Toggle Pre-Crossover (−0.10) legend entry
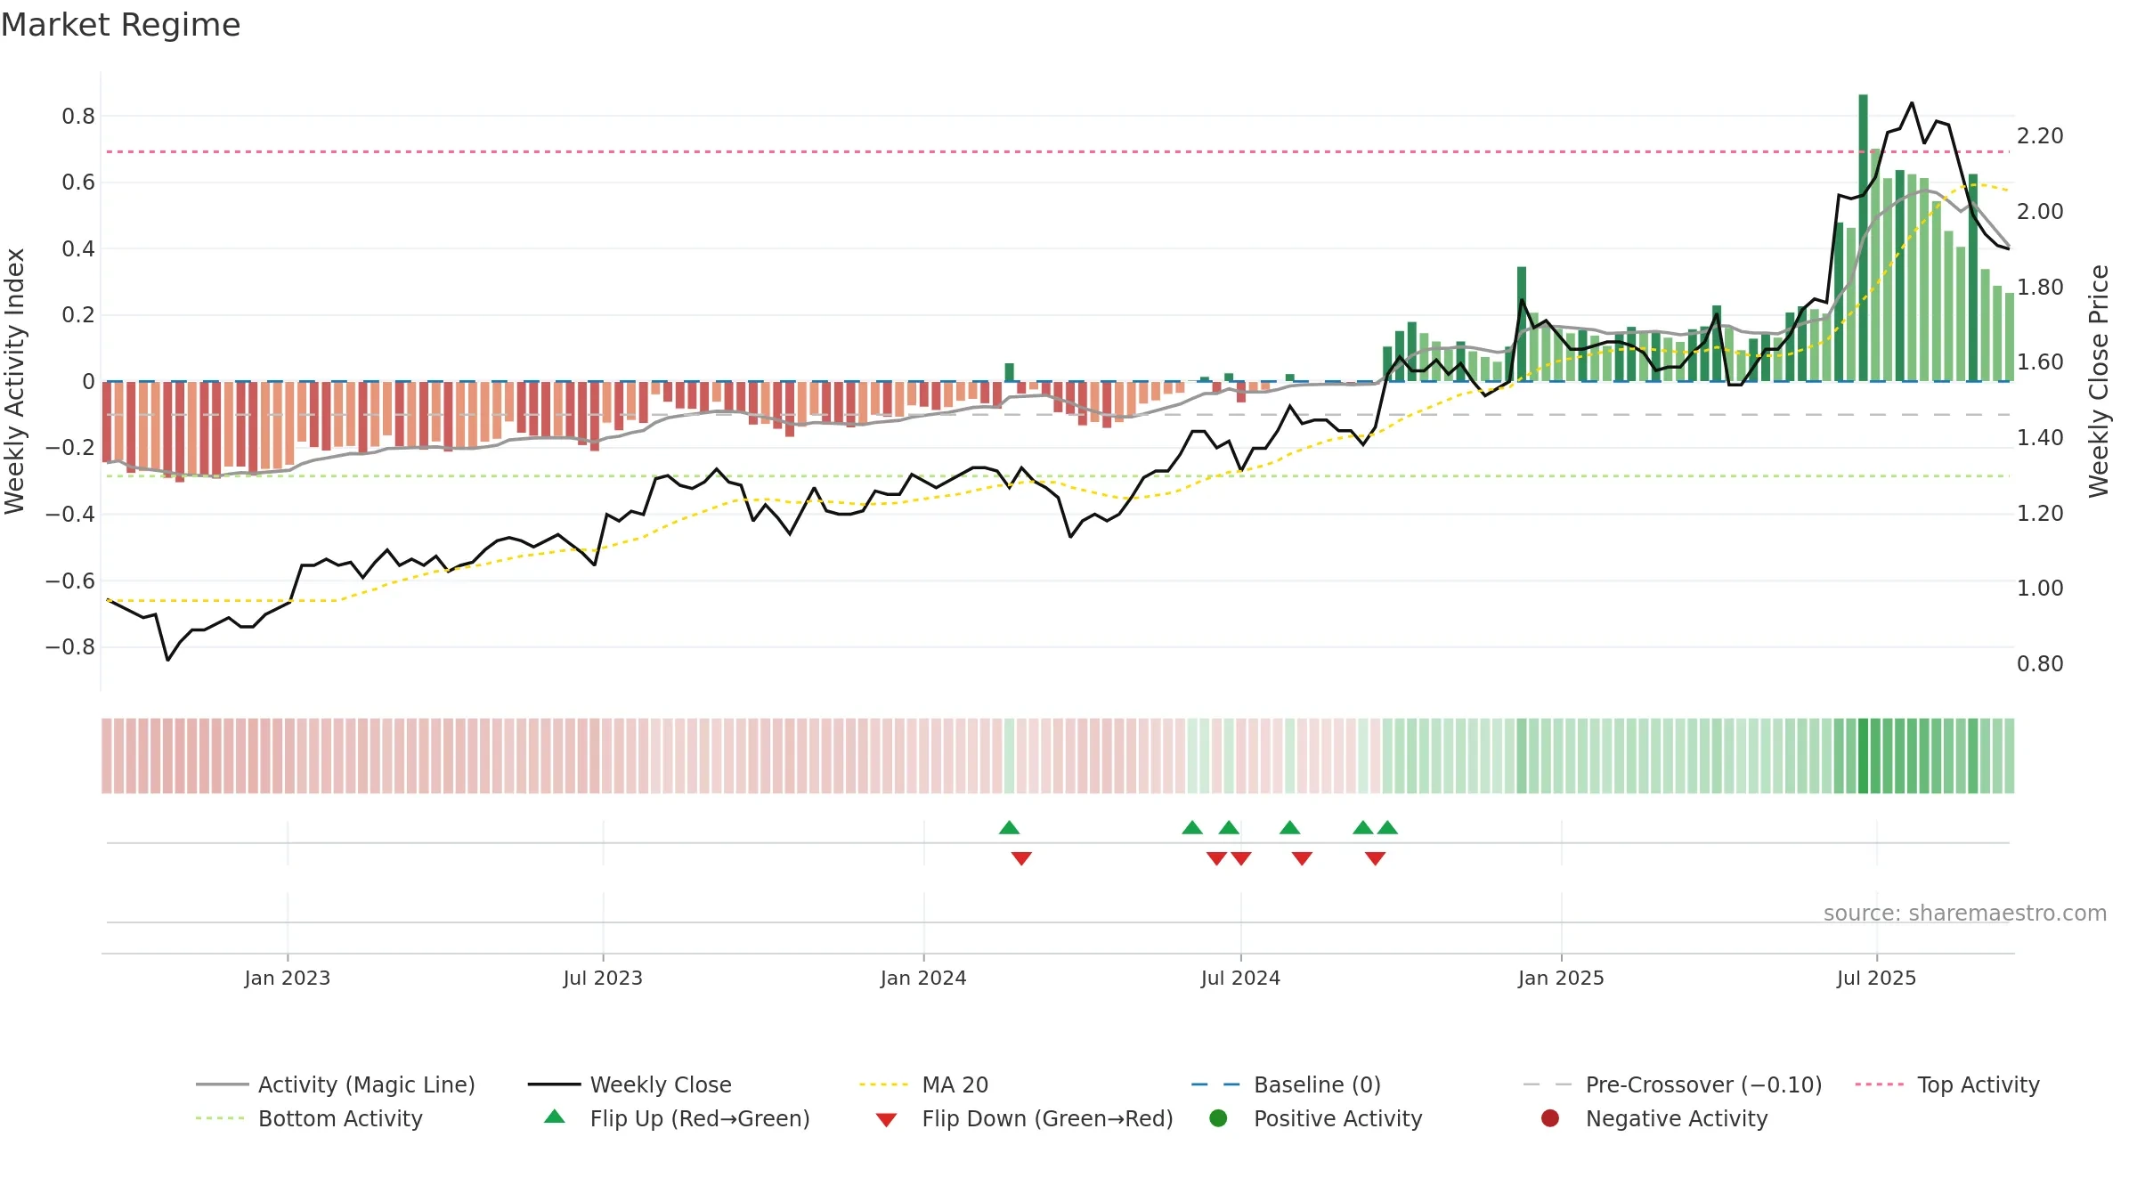 [1672, 1084]
